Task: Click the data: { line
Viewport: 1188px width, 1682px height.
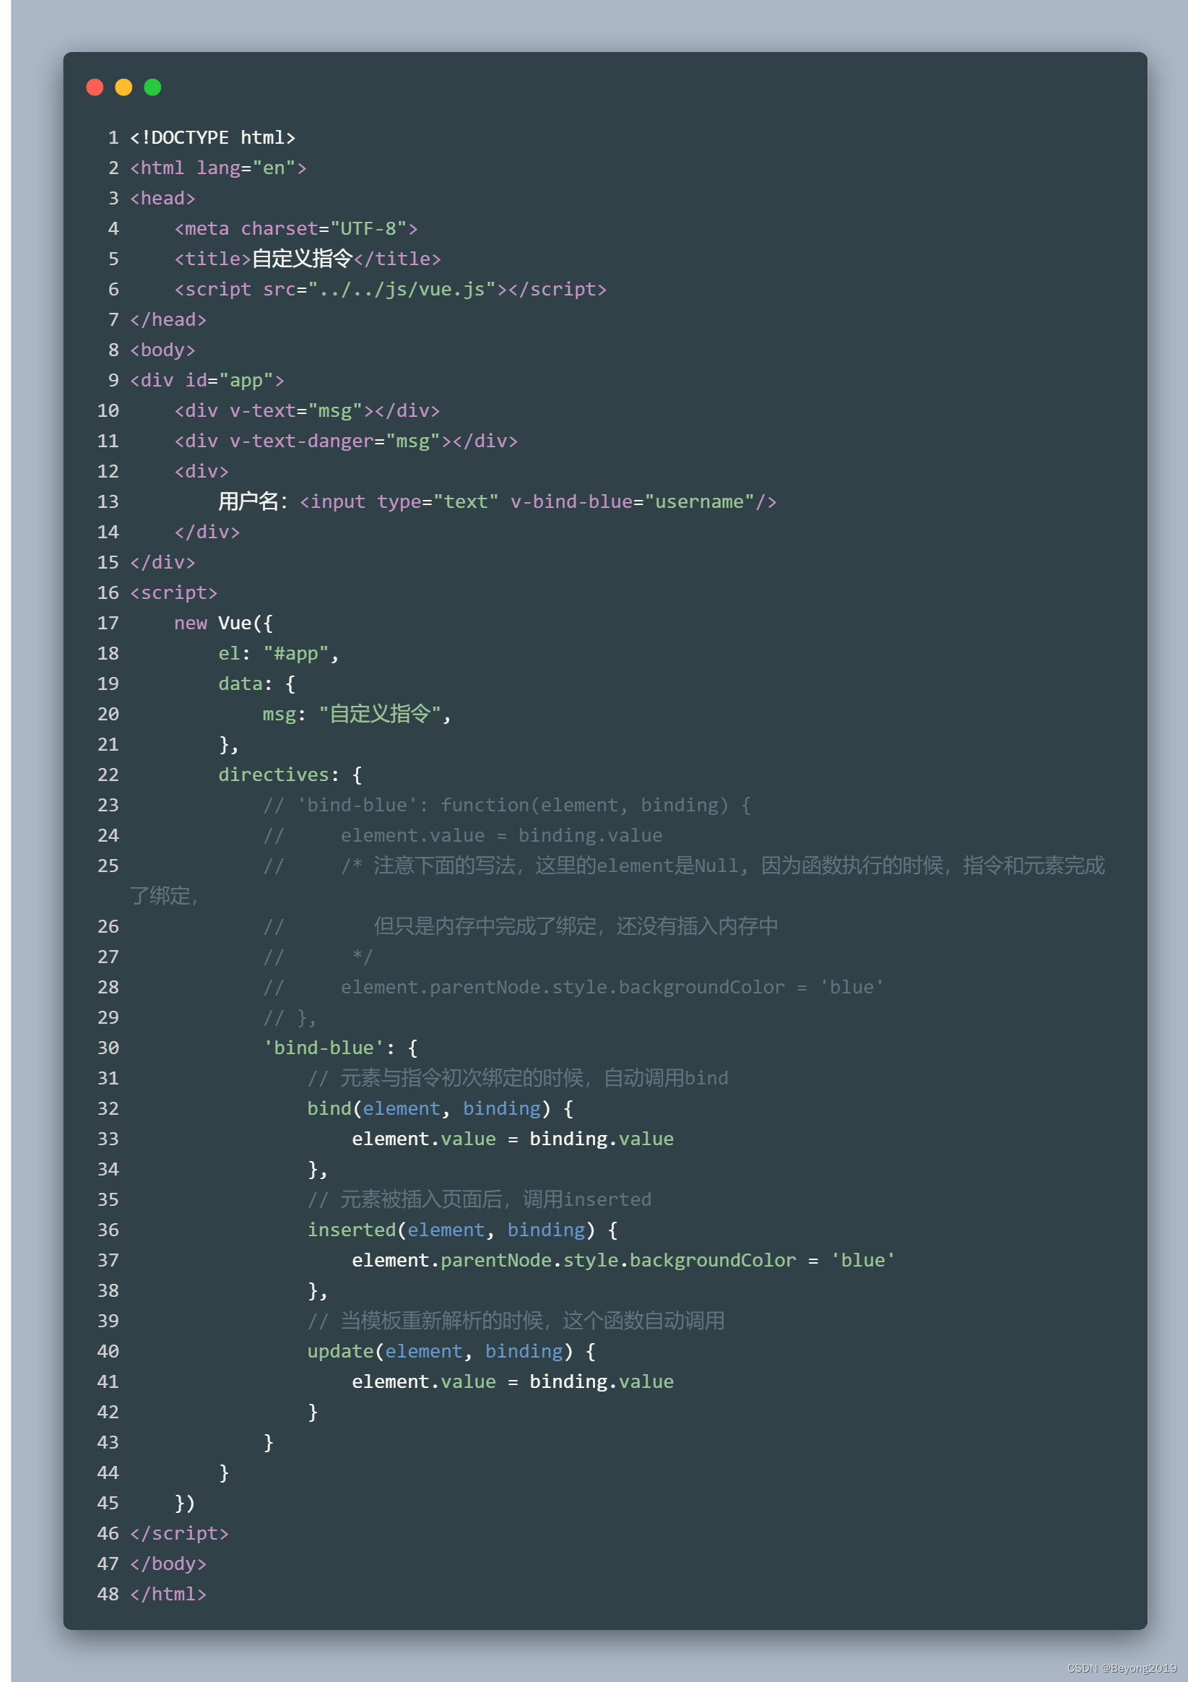Action: coord(257,683)
